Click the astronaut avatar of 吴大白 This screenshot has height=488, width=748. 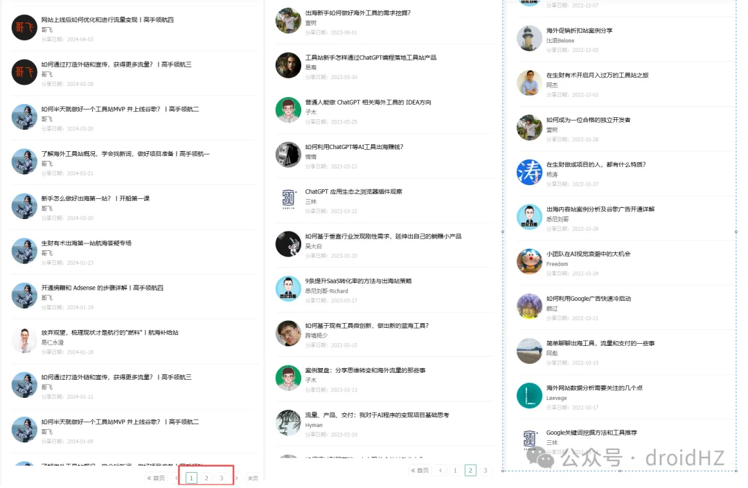(288, 244)
